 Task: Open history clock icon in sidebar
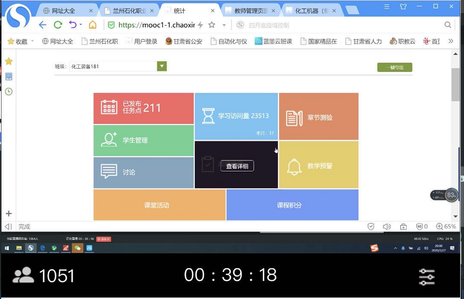[x=8, y=91]
